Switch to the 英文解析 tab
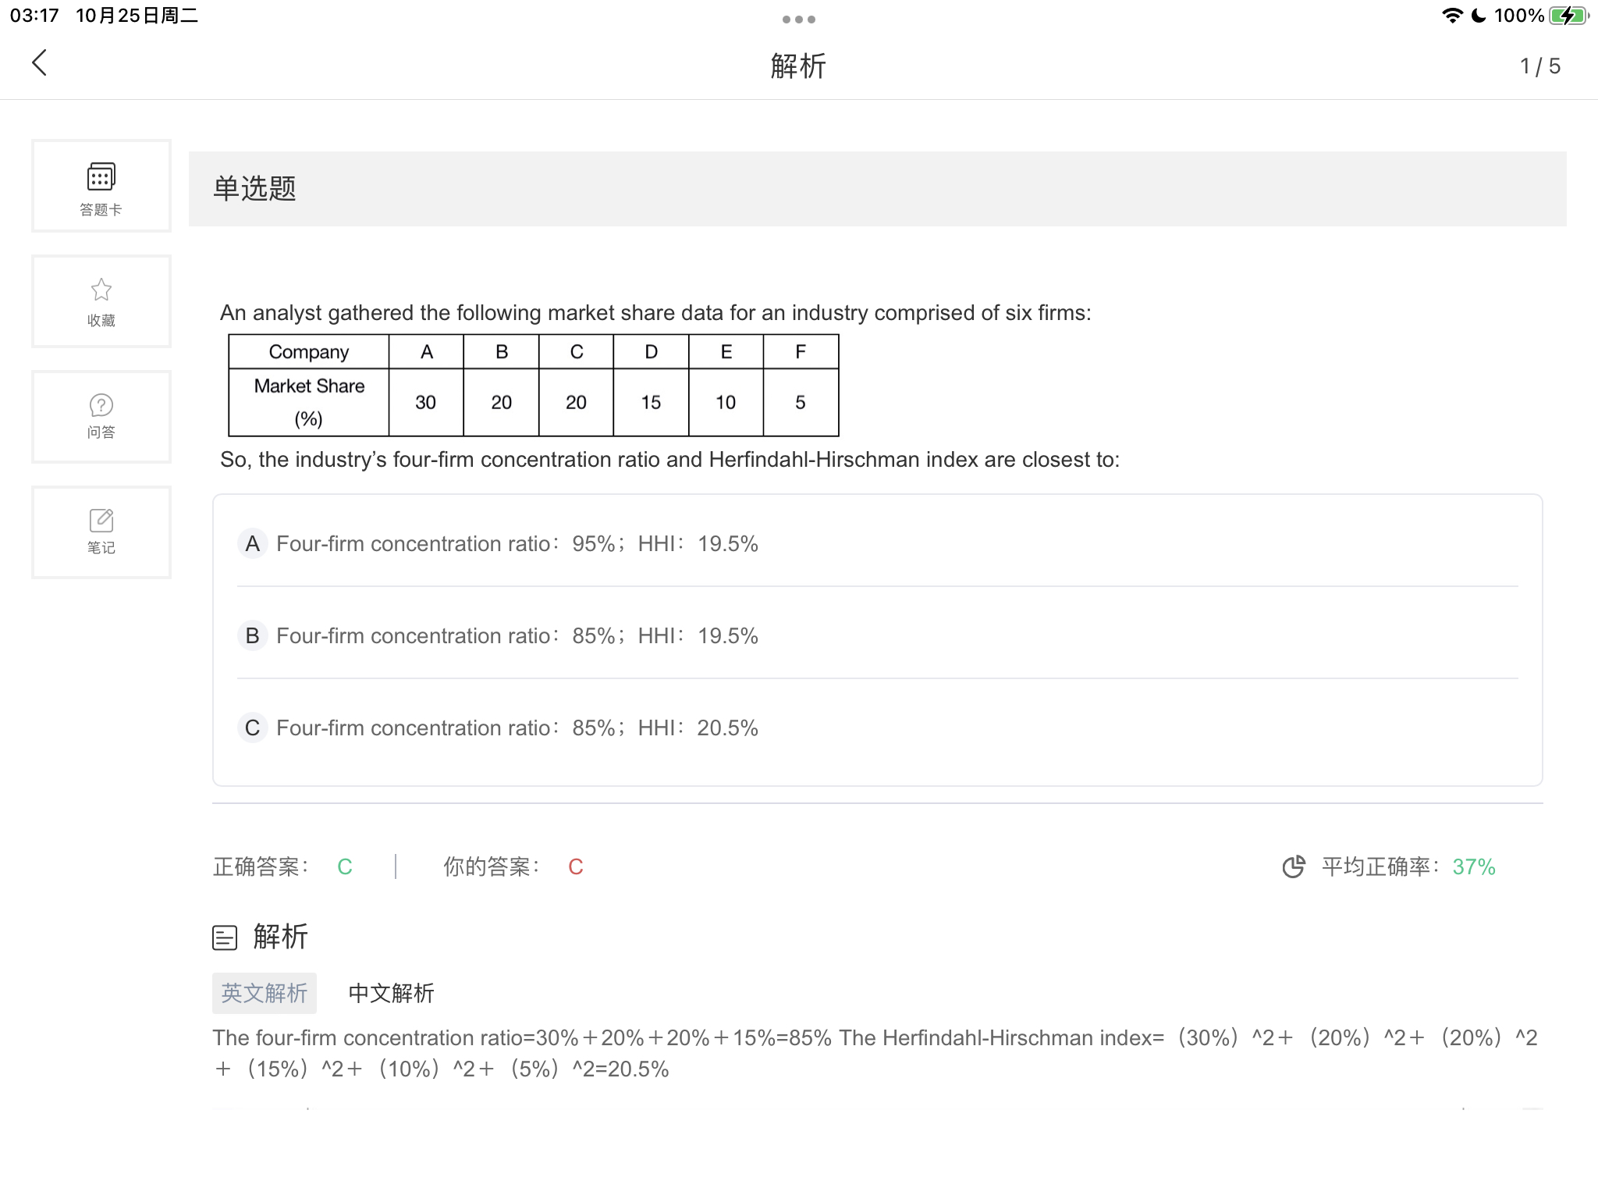The height and width of the screenshot is (1199, 1598). point(265,993)
